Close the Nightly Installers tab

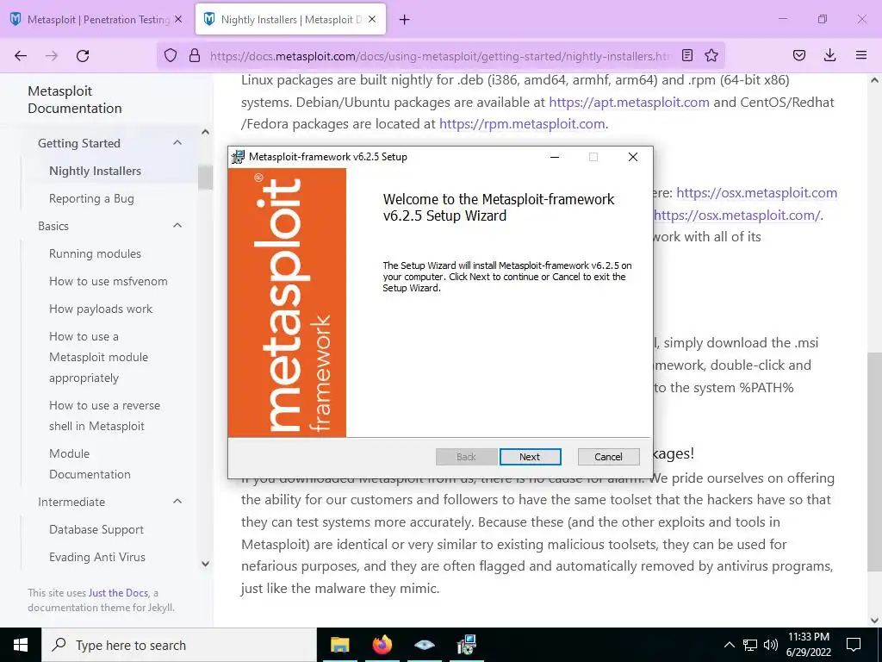[372, 19]
